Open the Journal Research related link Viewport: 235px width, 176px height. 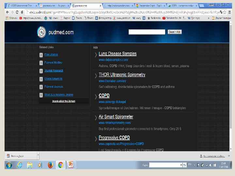(54, 70)
